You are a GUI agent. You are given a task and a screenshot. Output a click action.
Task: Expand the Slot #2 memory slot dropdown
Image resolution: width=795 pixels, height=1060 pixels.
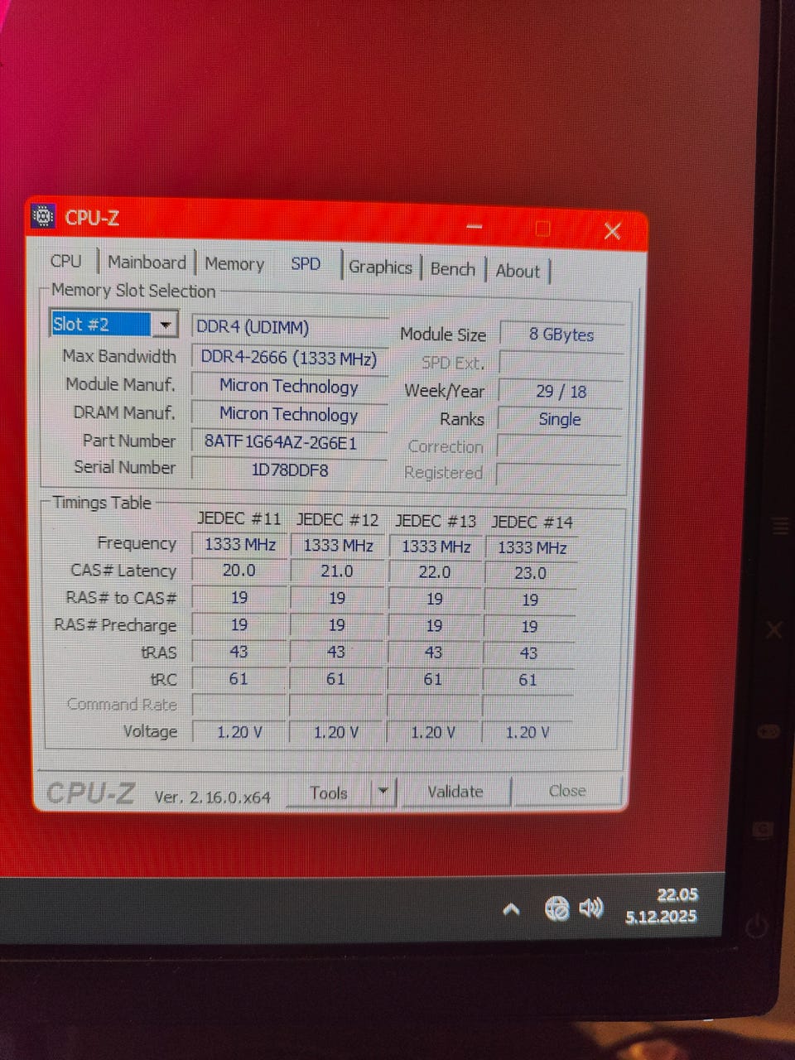165,325
